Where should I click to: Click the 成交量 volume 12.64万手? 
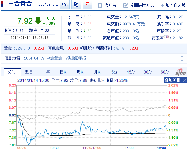pyautogui.click(x=132, y=17)
